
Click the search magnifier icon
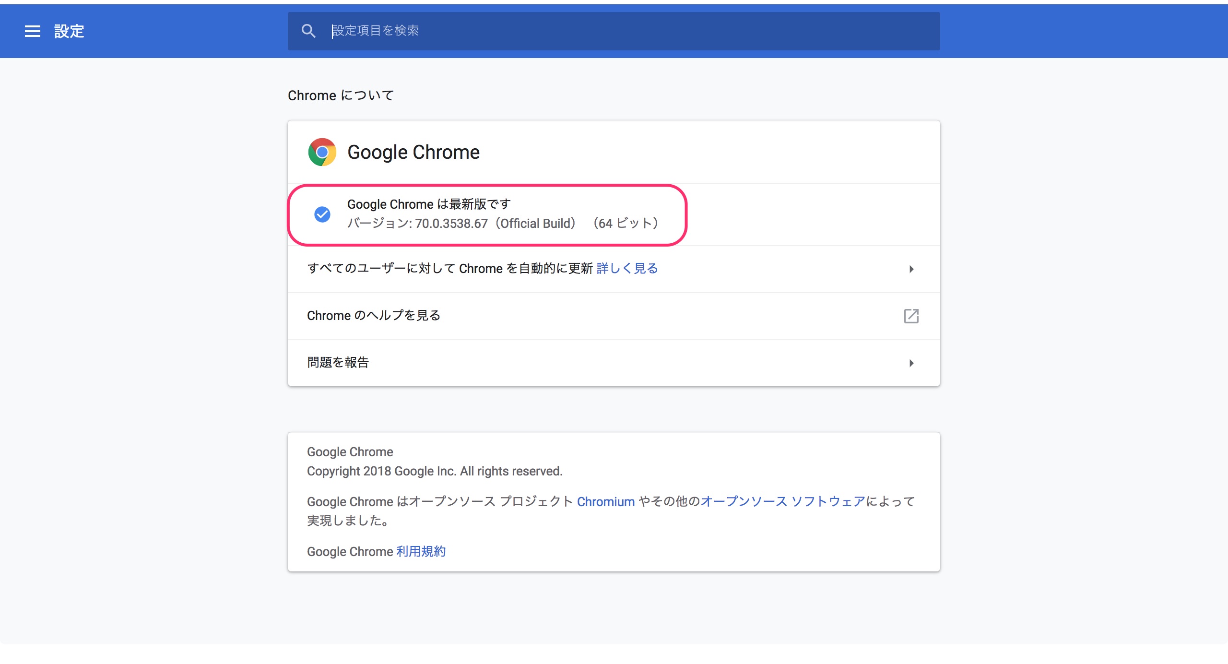308,31
